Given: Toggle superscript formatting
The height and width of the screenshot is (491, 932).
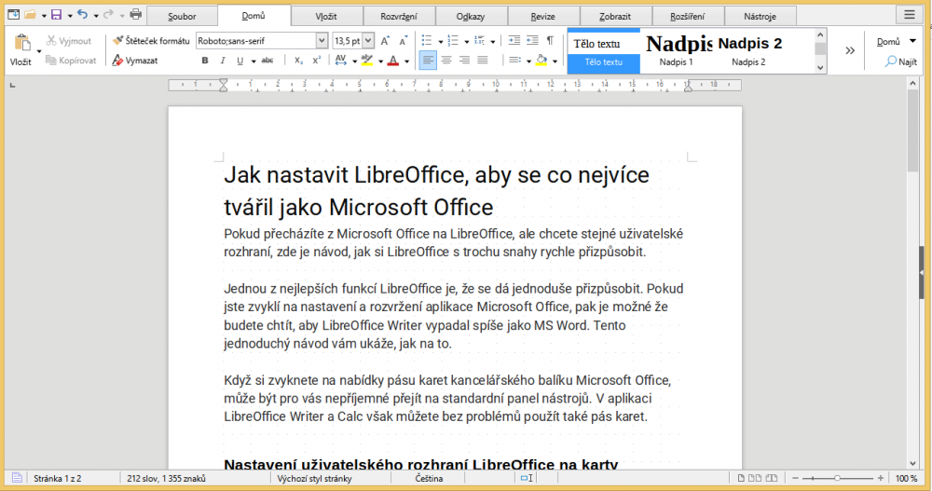Looking at the screenshot, I should pos(317,60).
